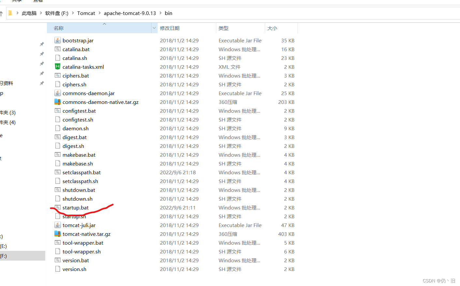Navigate to the Tomcat breadcrumb
Viewport: 460px width, 286px height.
pyautogui.click(x=86, y=13)
